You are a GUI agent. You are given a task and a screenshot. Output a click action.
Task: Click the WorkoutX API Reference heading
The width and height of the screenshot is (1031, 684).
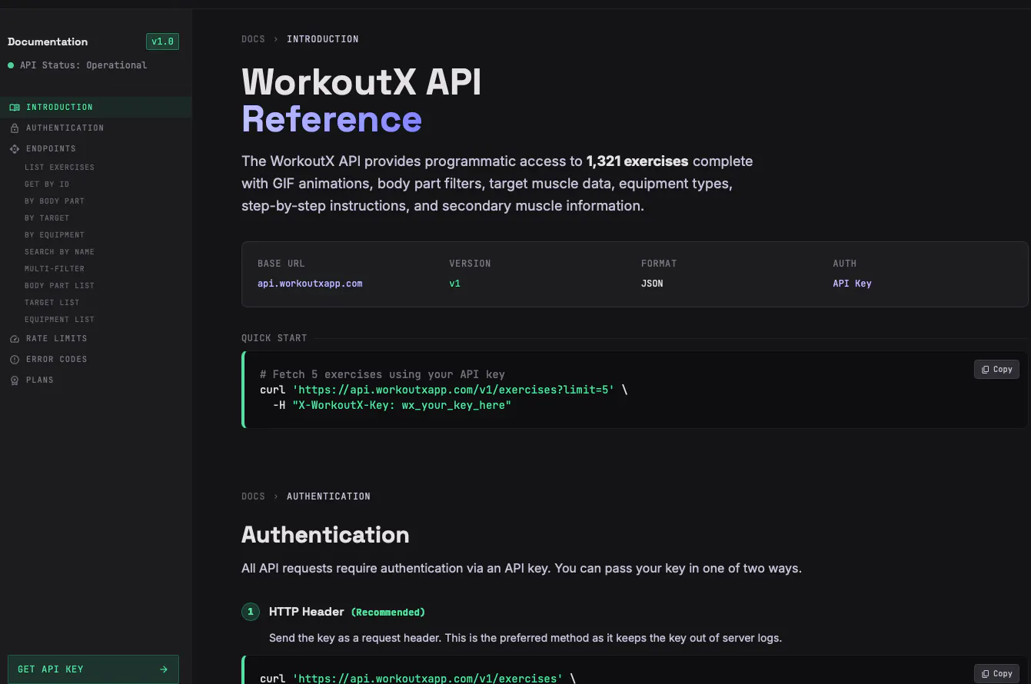click(x=361, y=101)
